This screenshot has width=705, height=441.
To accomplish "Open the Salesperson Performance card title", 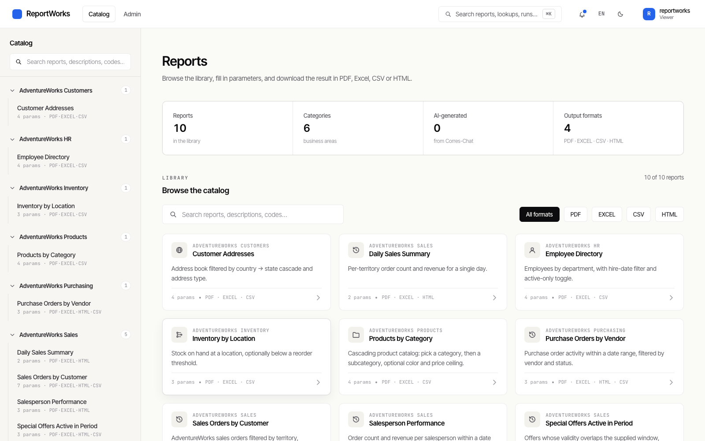I will click(407, 423).
